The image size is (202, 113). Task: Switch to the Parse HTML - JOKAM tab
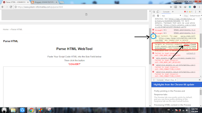click(x=16, y=2)
